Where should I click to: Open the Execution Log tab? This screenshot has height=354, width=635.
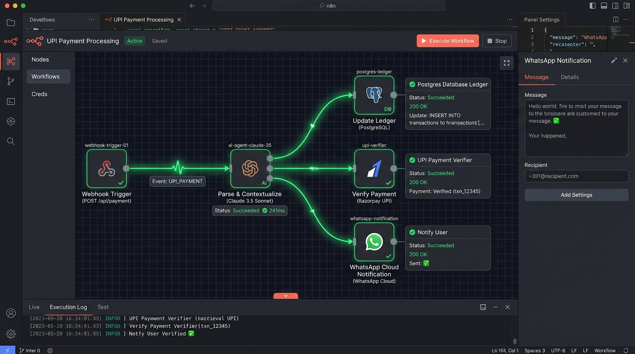point(68,307)
